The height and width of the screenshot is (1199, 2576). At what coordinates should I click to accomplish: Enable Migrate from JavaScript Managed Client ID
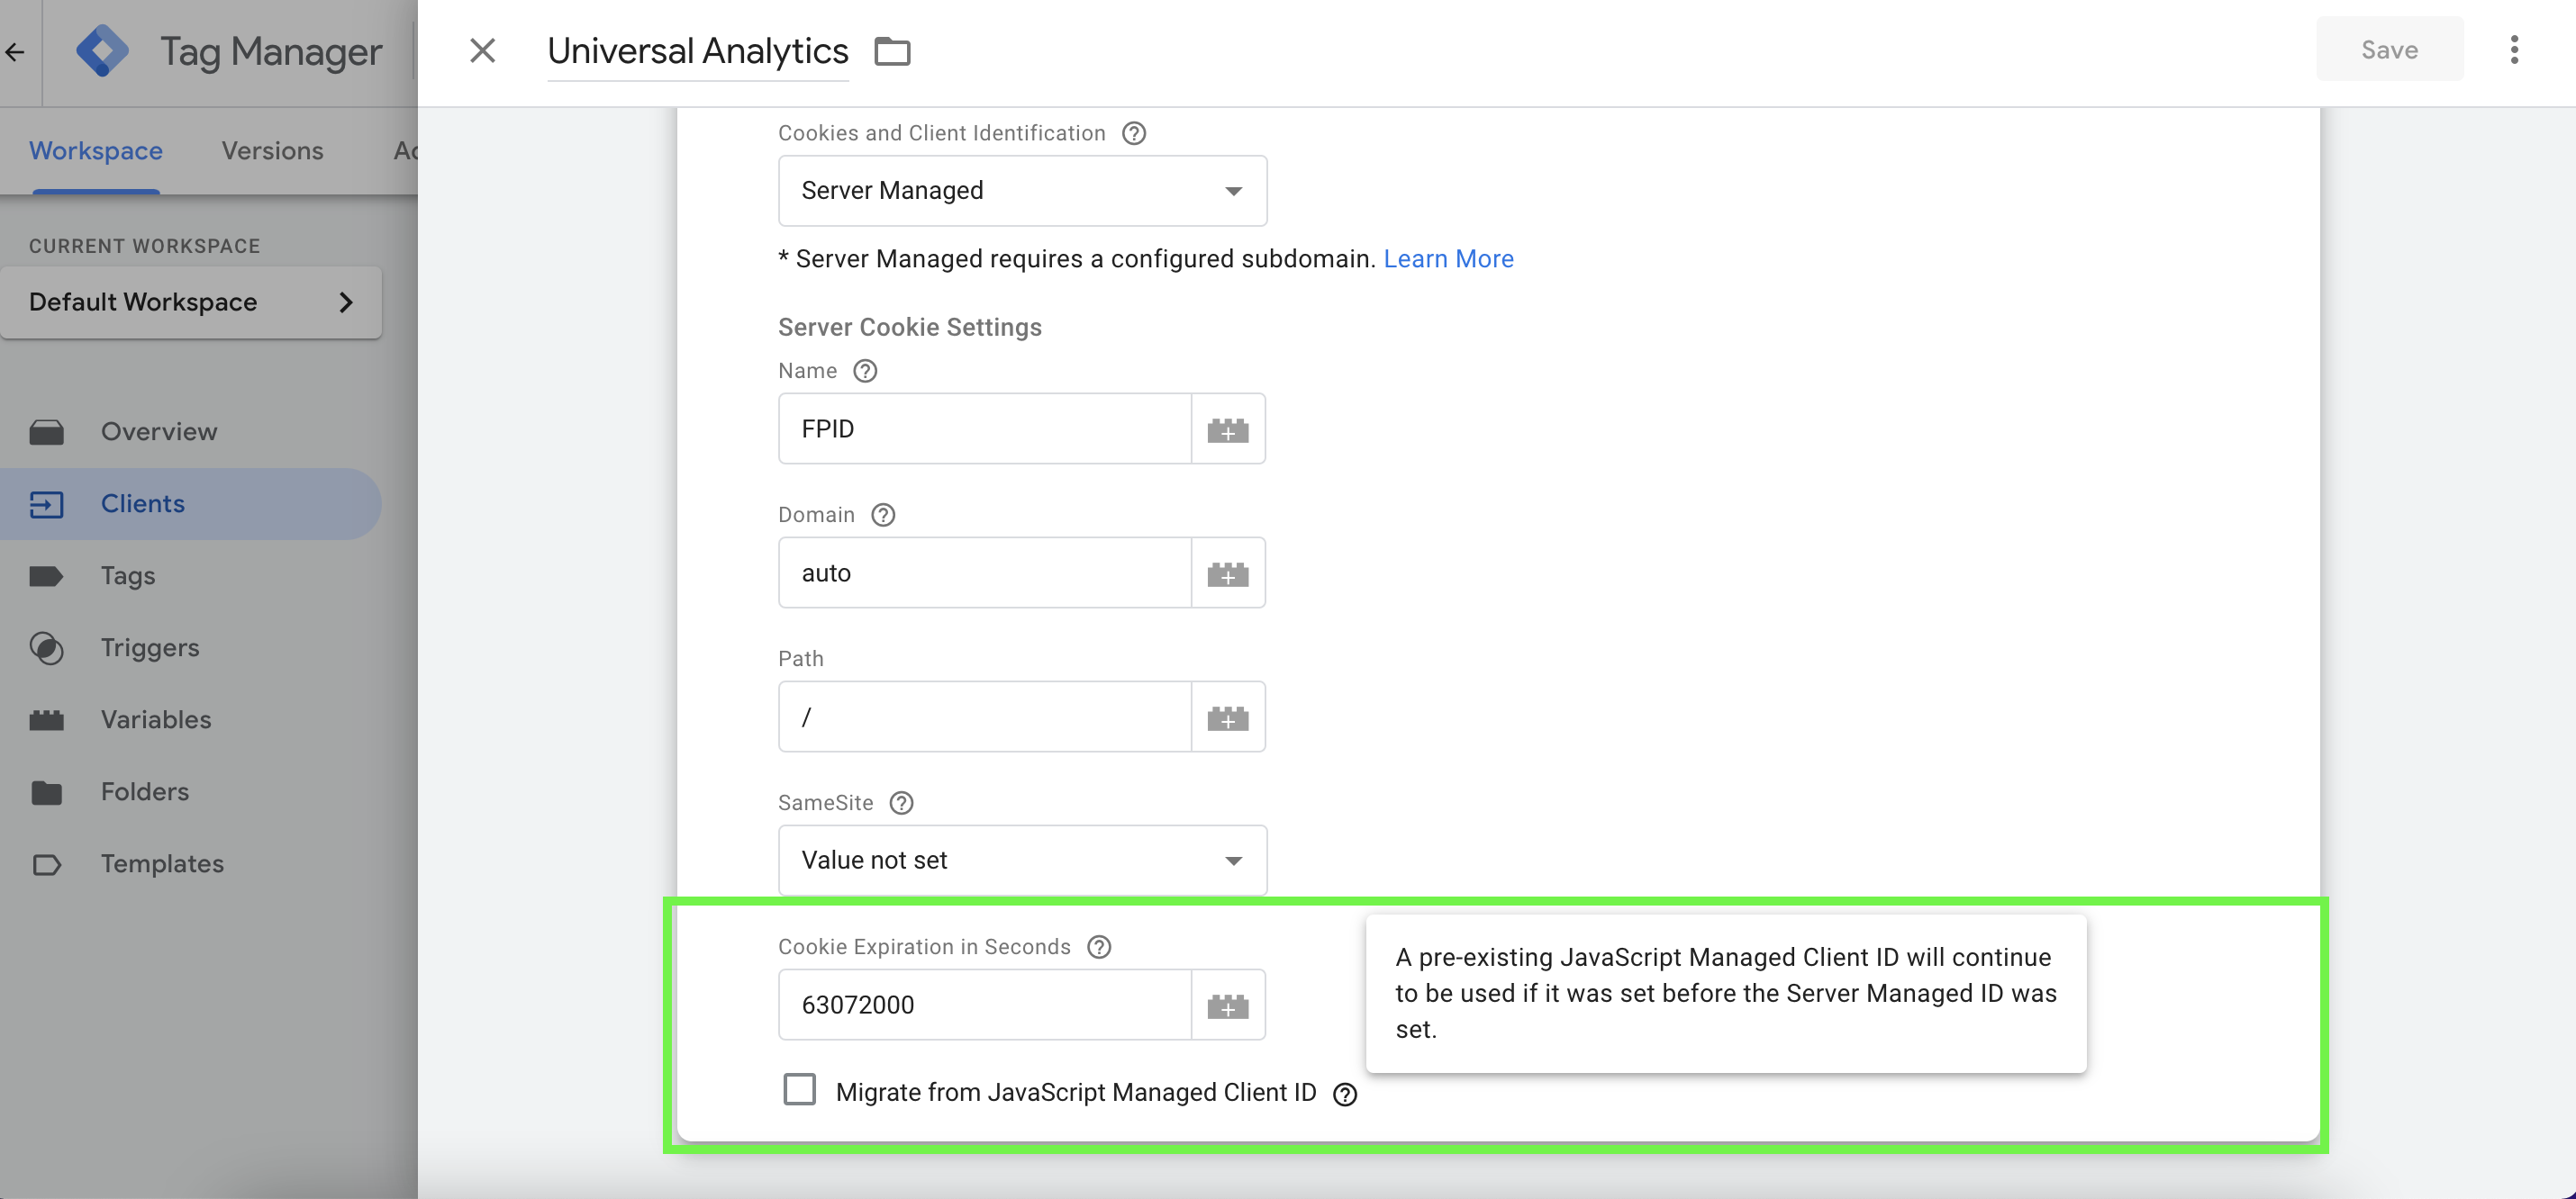coord(799,1089)
